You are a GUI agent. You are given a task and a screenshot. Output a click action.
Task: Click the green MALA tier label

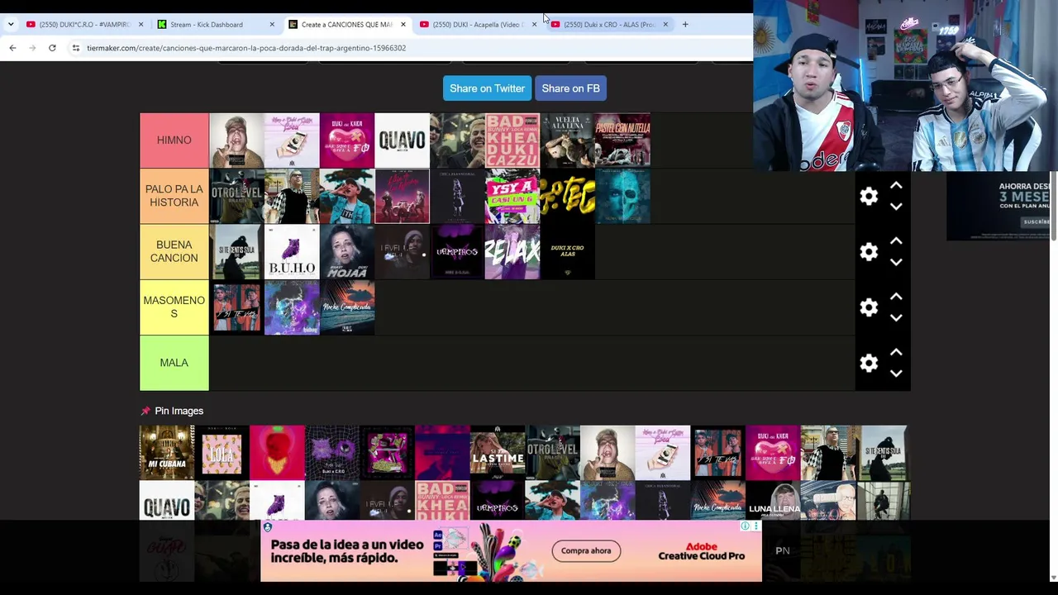point(174,363)
